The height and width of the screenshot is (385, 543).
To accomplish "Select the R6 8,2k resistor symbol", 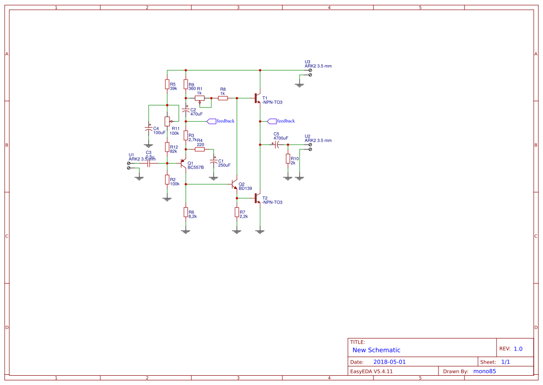I will 186,212.
